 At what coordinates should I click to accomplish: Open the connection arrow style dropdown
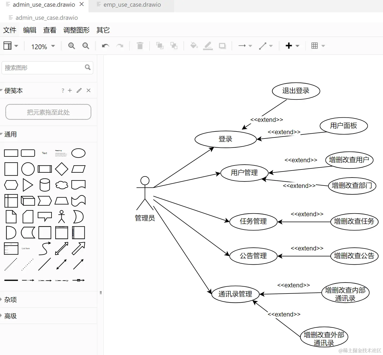pyautogui.click(x=245, y=46)
